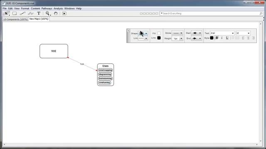Click the search magnifier icon

coord(261,14)
